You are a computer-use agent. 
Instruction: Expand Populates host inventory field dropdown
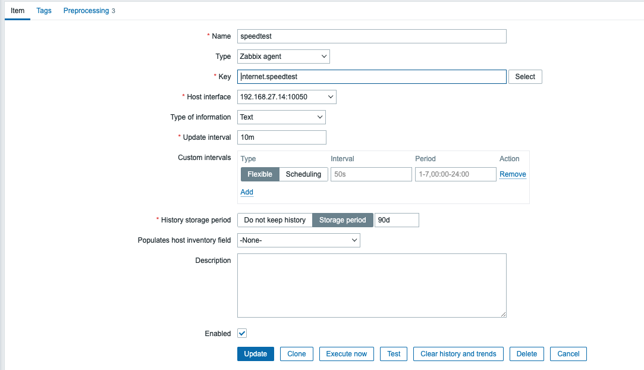coord(299,240)
